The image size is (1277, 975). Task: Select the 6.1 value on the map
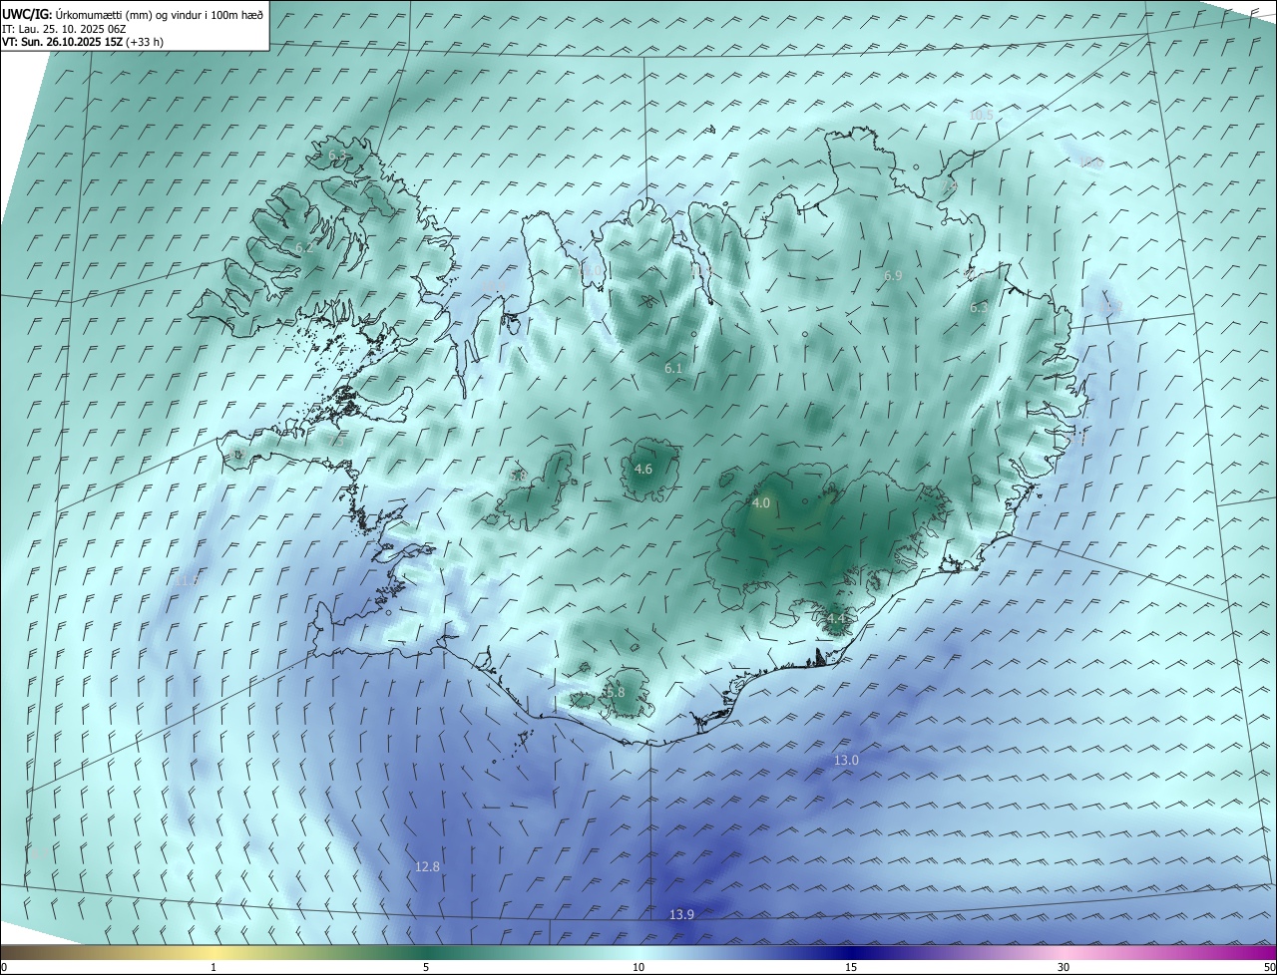click(673, 369)
